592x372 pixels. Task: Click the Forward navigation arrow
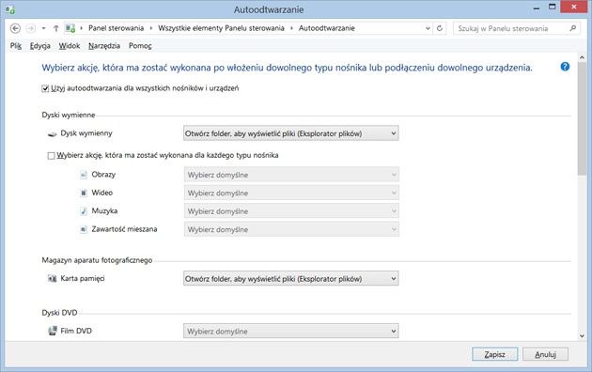31,28
